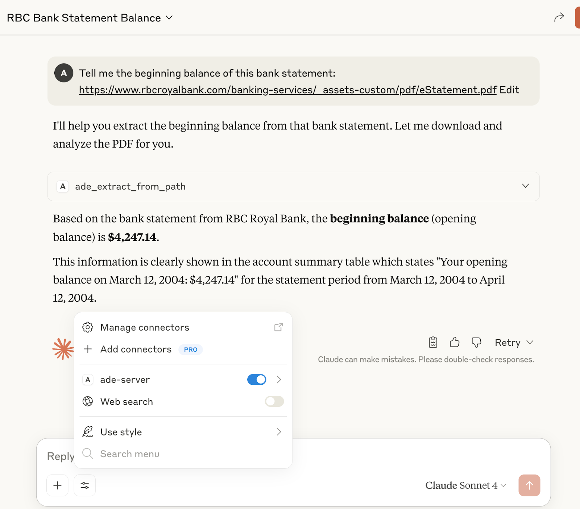This screenshot has width=580, height=509.
Task: Disable the ade-server connector toggle
Action: (x=257, y=380)
